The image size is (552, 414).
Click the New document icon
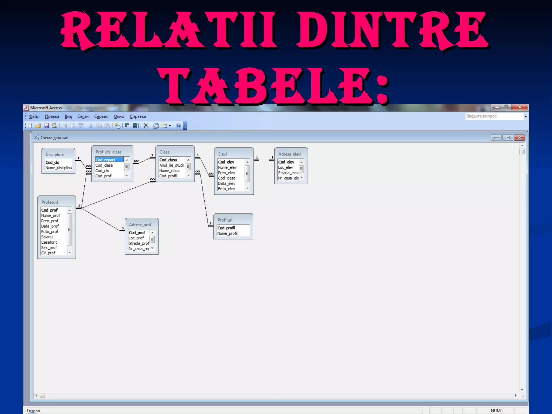point(30,126)
